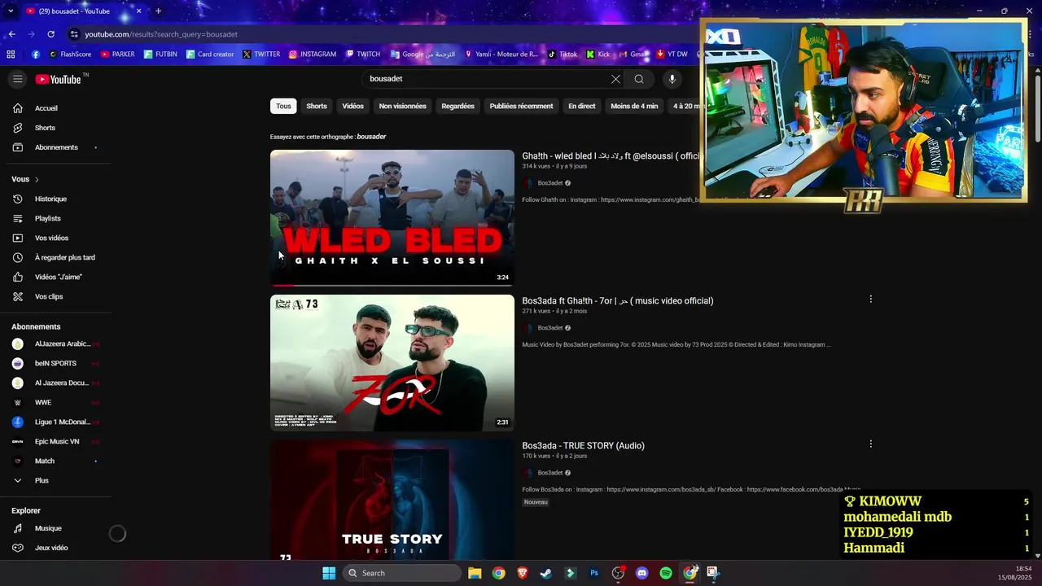
Task: Open Bos3ada TRUE STORY (Audio) title
Action: pyautogui.click(x=583, y=445)
